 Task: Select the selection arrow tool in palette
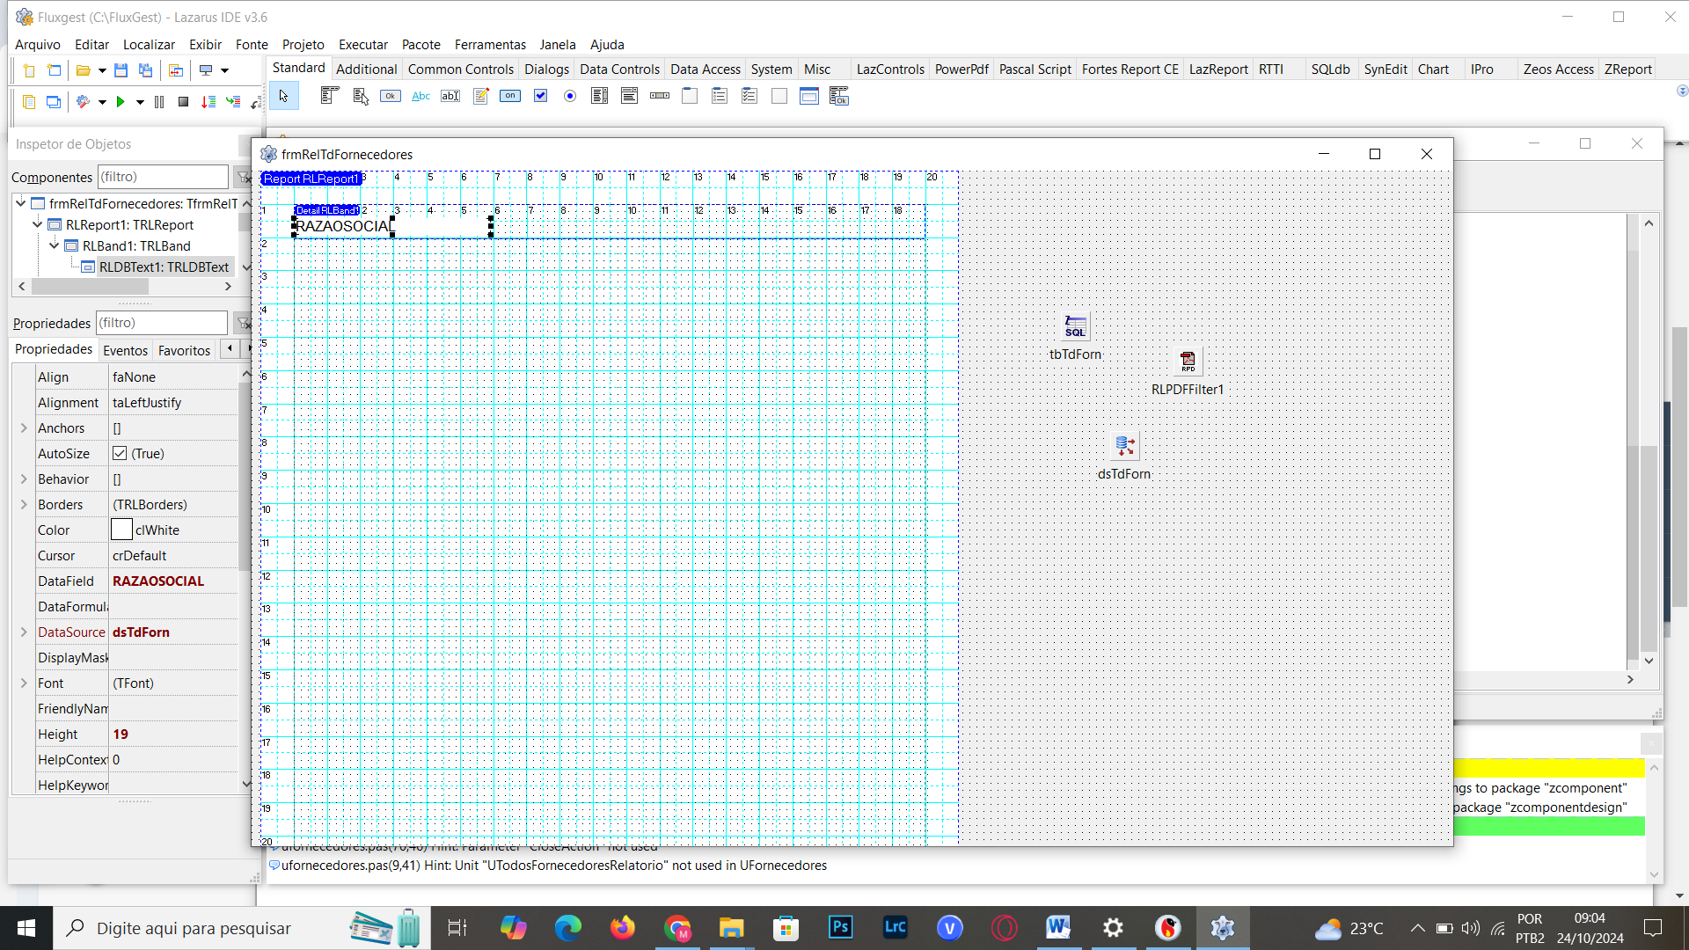(283, 96)
